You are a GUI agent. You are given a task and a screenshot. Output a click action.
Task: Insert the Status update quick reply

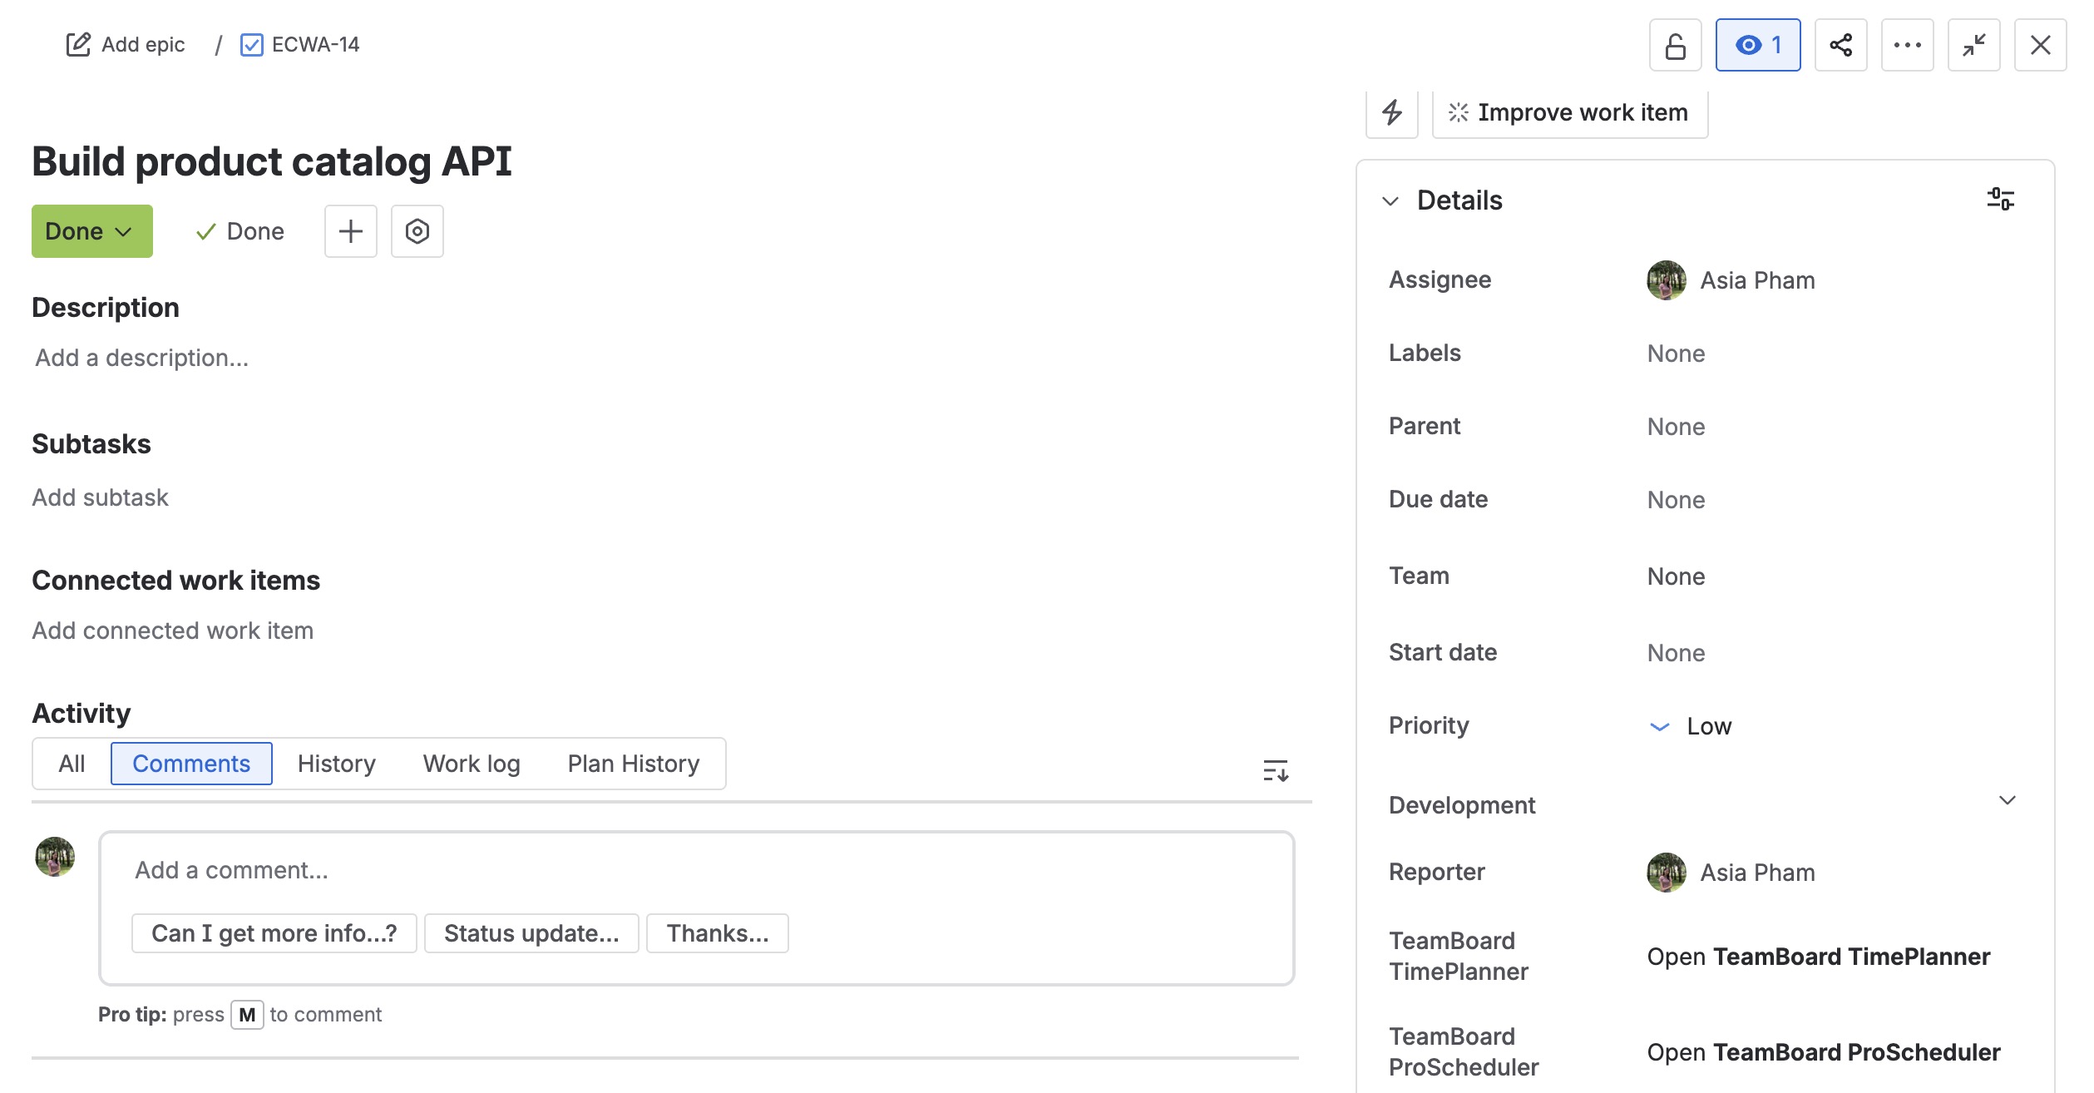(x=531, y=933)
